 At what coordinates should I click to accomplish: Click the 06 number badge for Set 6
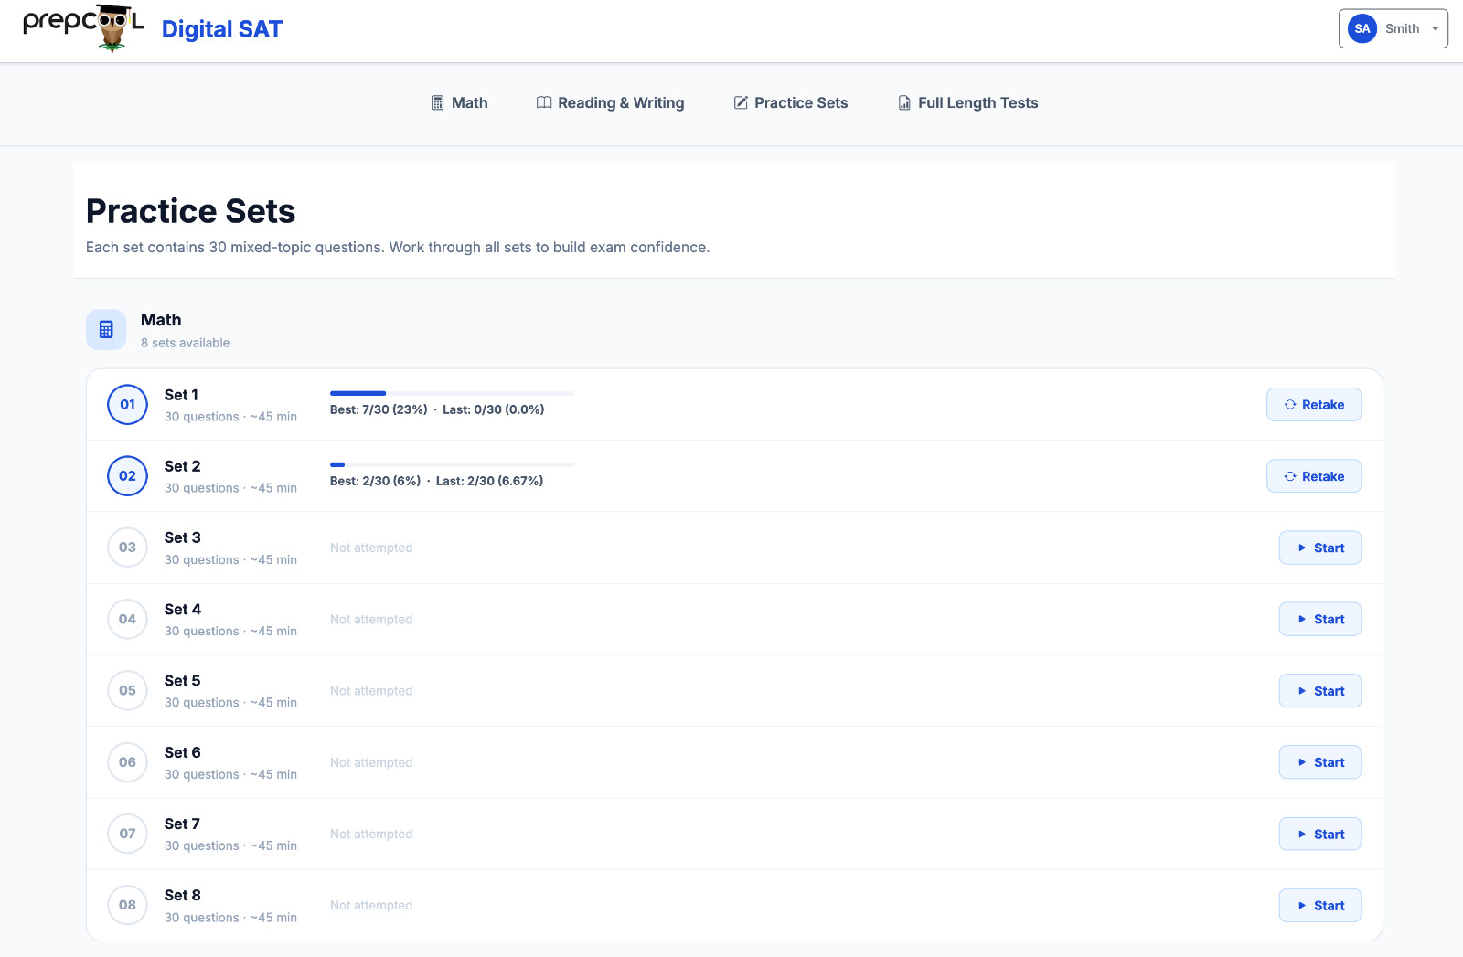tap(127, 762)
